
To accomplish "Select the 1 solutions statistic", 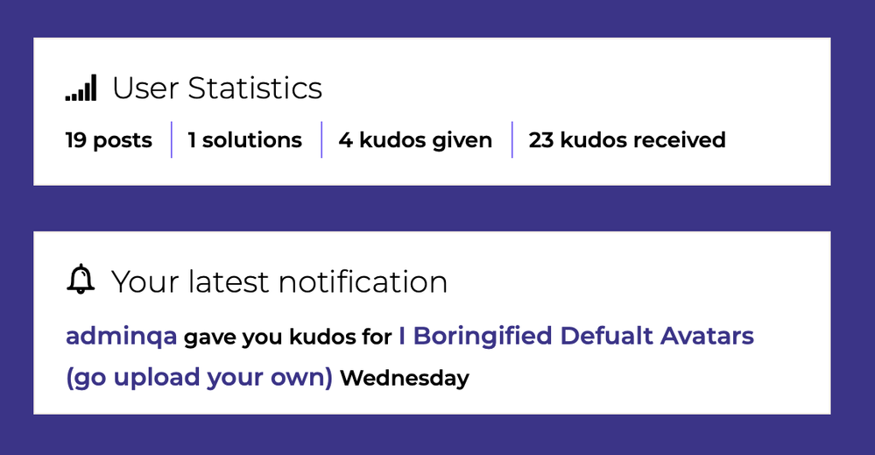I will coord(245,140).
